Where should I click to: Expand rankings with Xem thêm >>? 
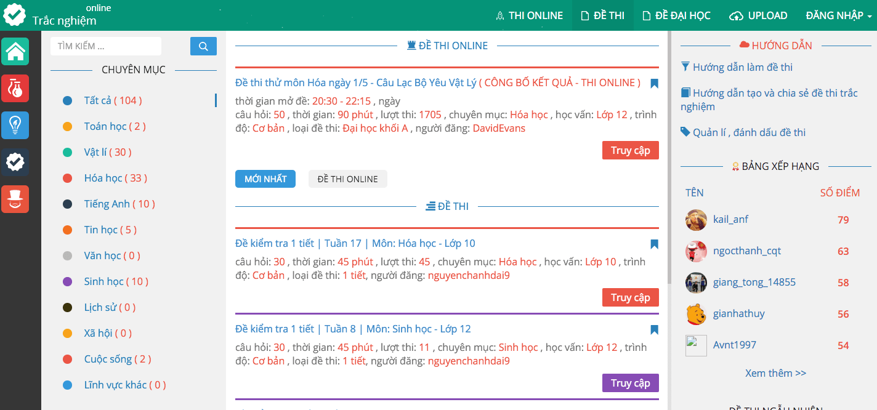pos(775,373)
